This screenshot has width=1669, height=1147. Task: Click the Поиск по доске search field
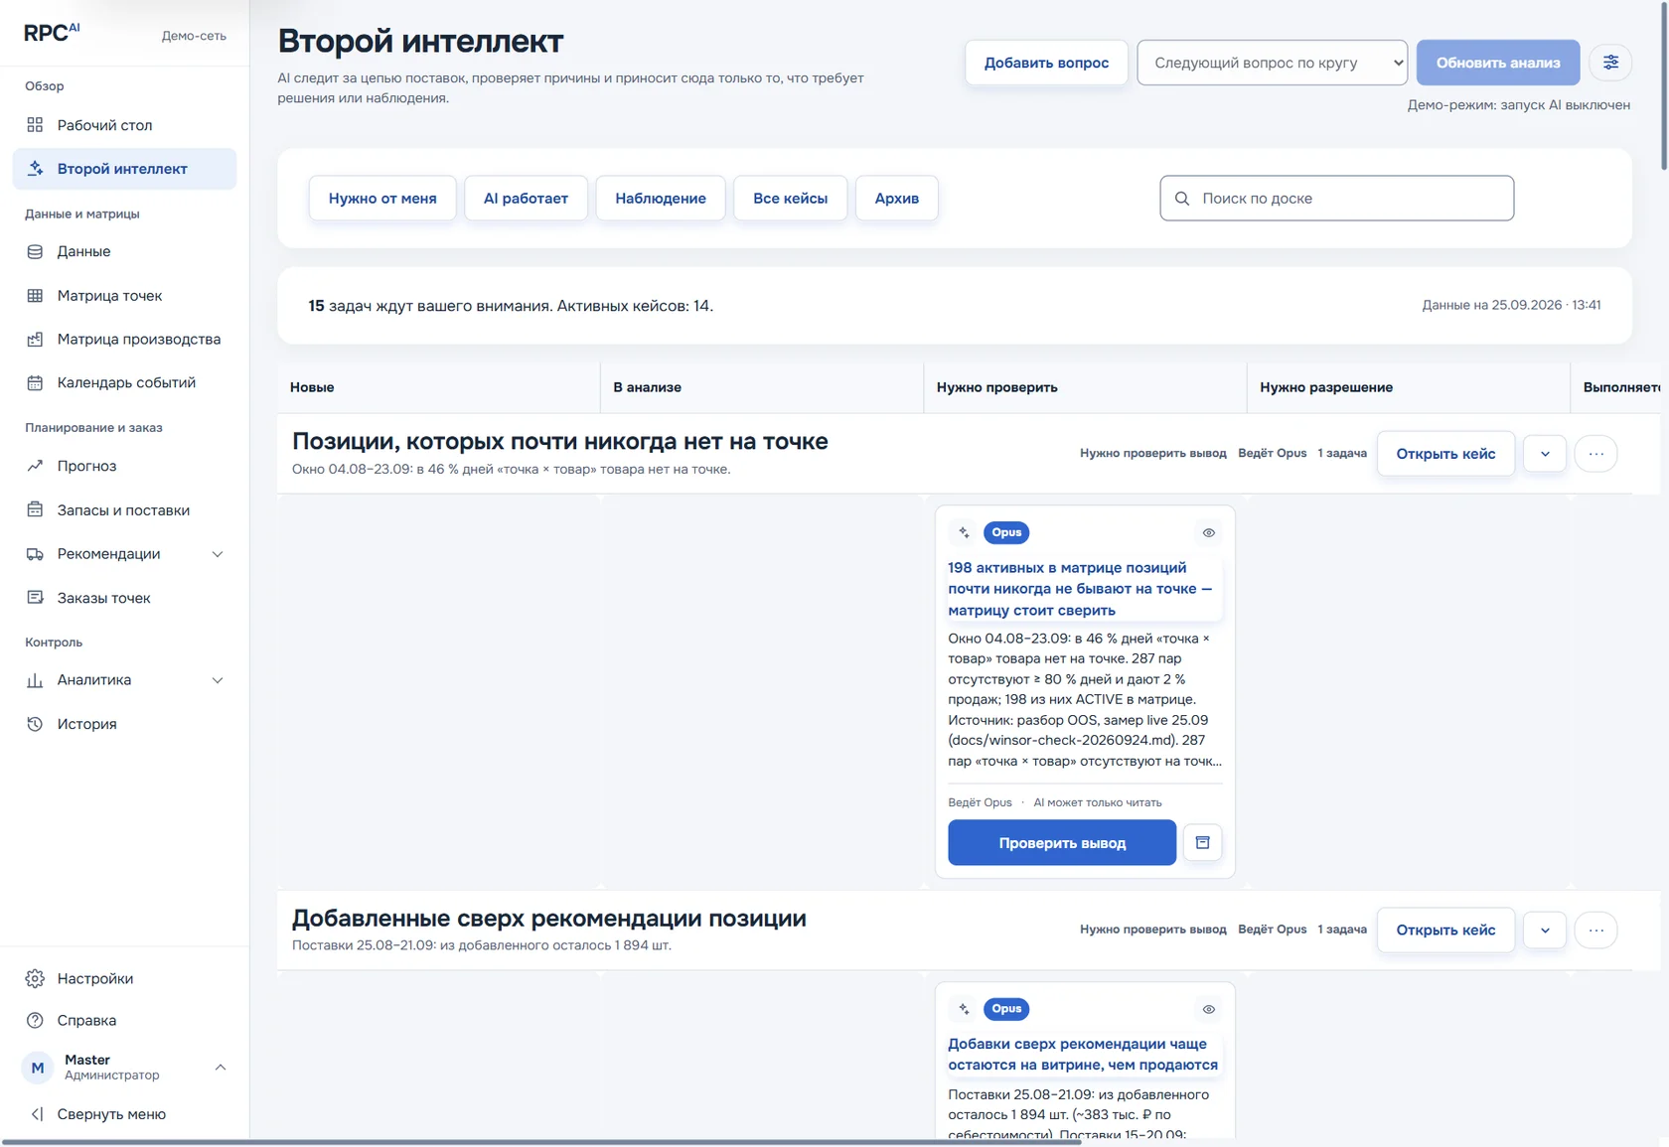click(x=1336, y=199)
